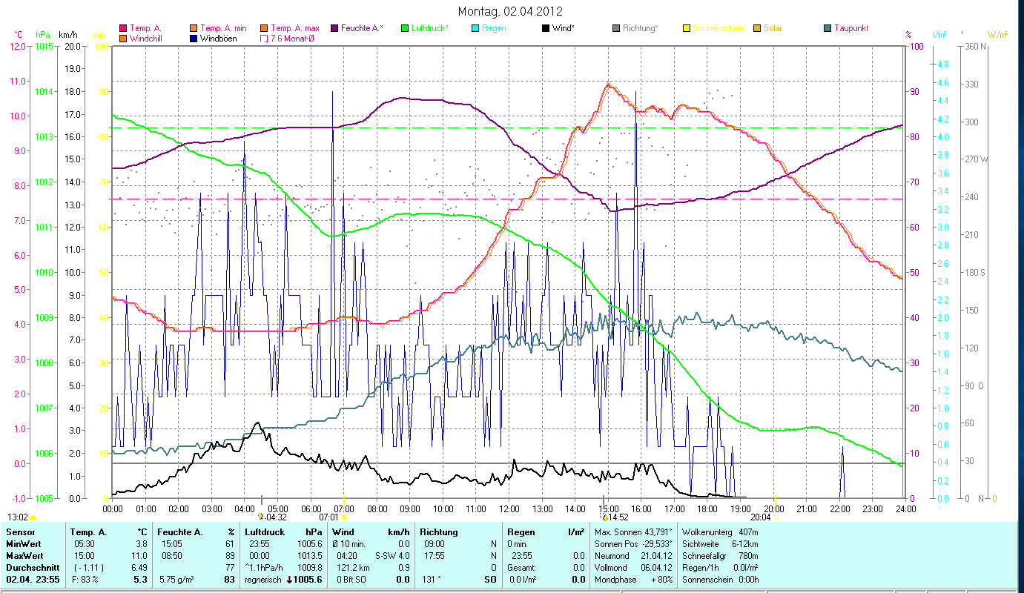Click the blue Windböen legend square
Image resolution: width=1024 pixels, height=593 pixels.
click(x=194, y=38)
